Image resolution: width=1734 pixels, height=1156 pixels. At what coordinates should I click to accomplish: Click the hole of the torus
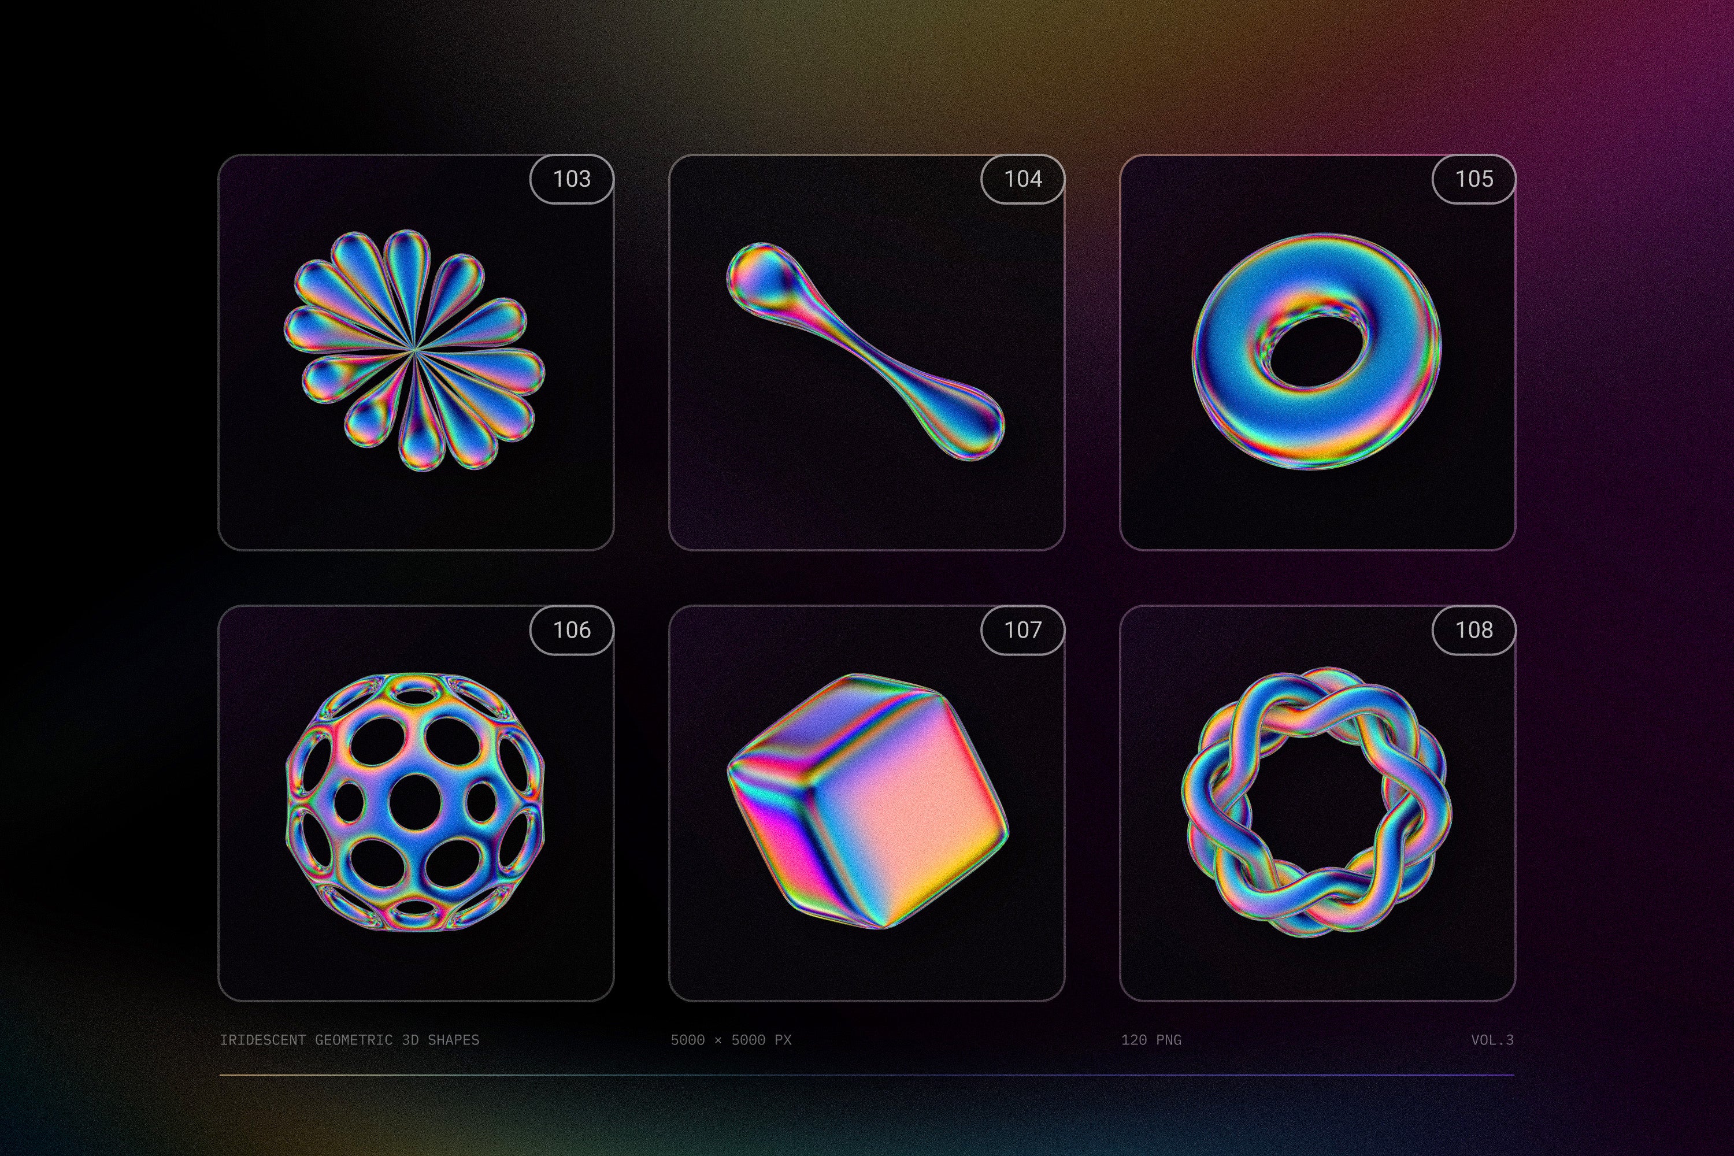[x=1318, y=353]
